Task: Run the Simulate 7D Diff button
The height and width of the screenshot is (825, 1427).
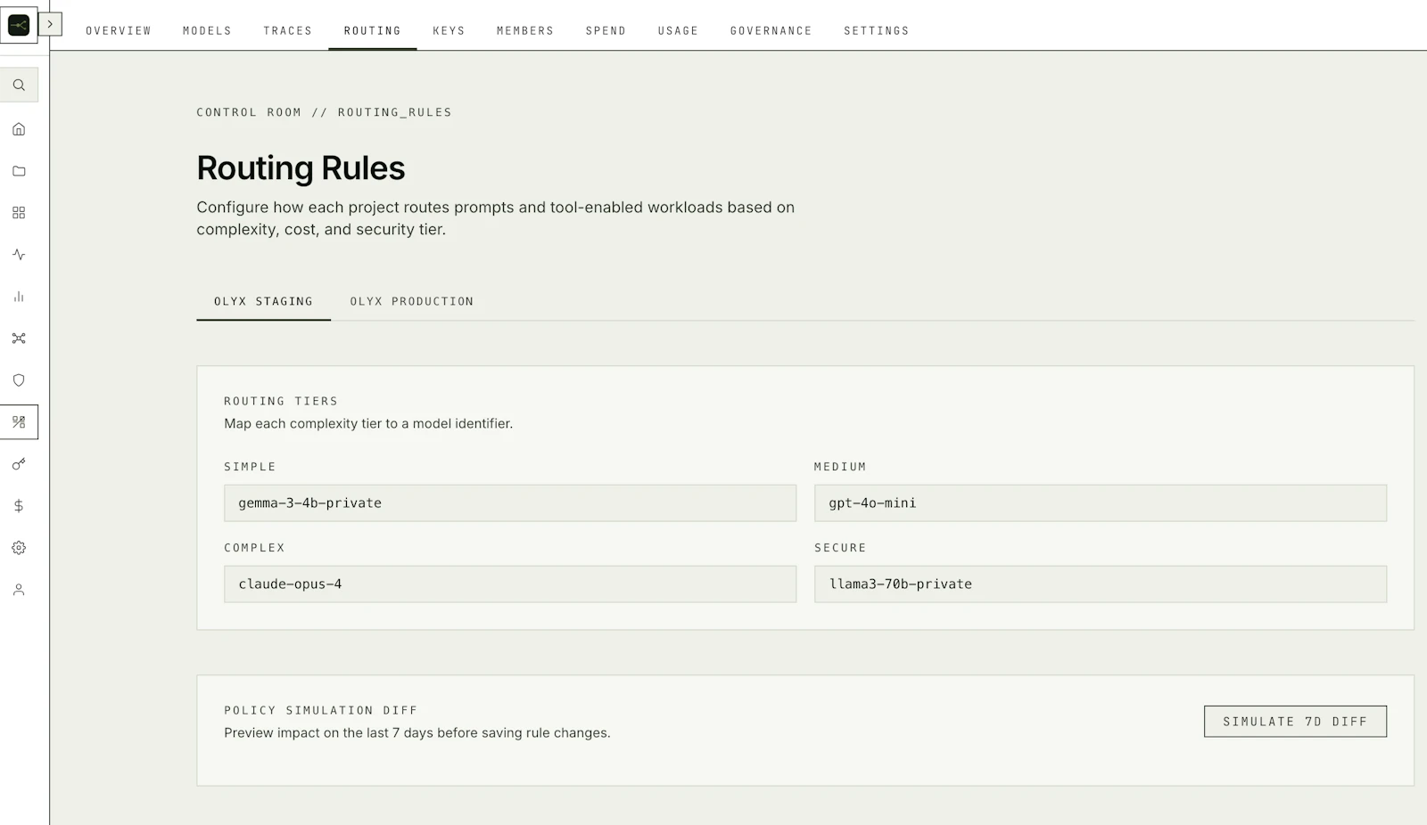Action: [1295, 722]
